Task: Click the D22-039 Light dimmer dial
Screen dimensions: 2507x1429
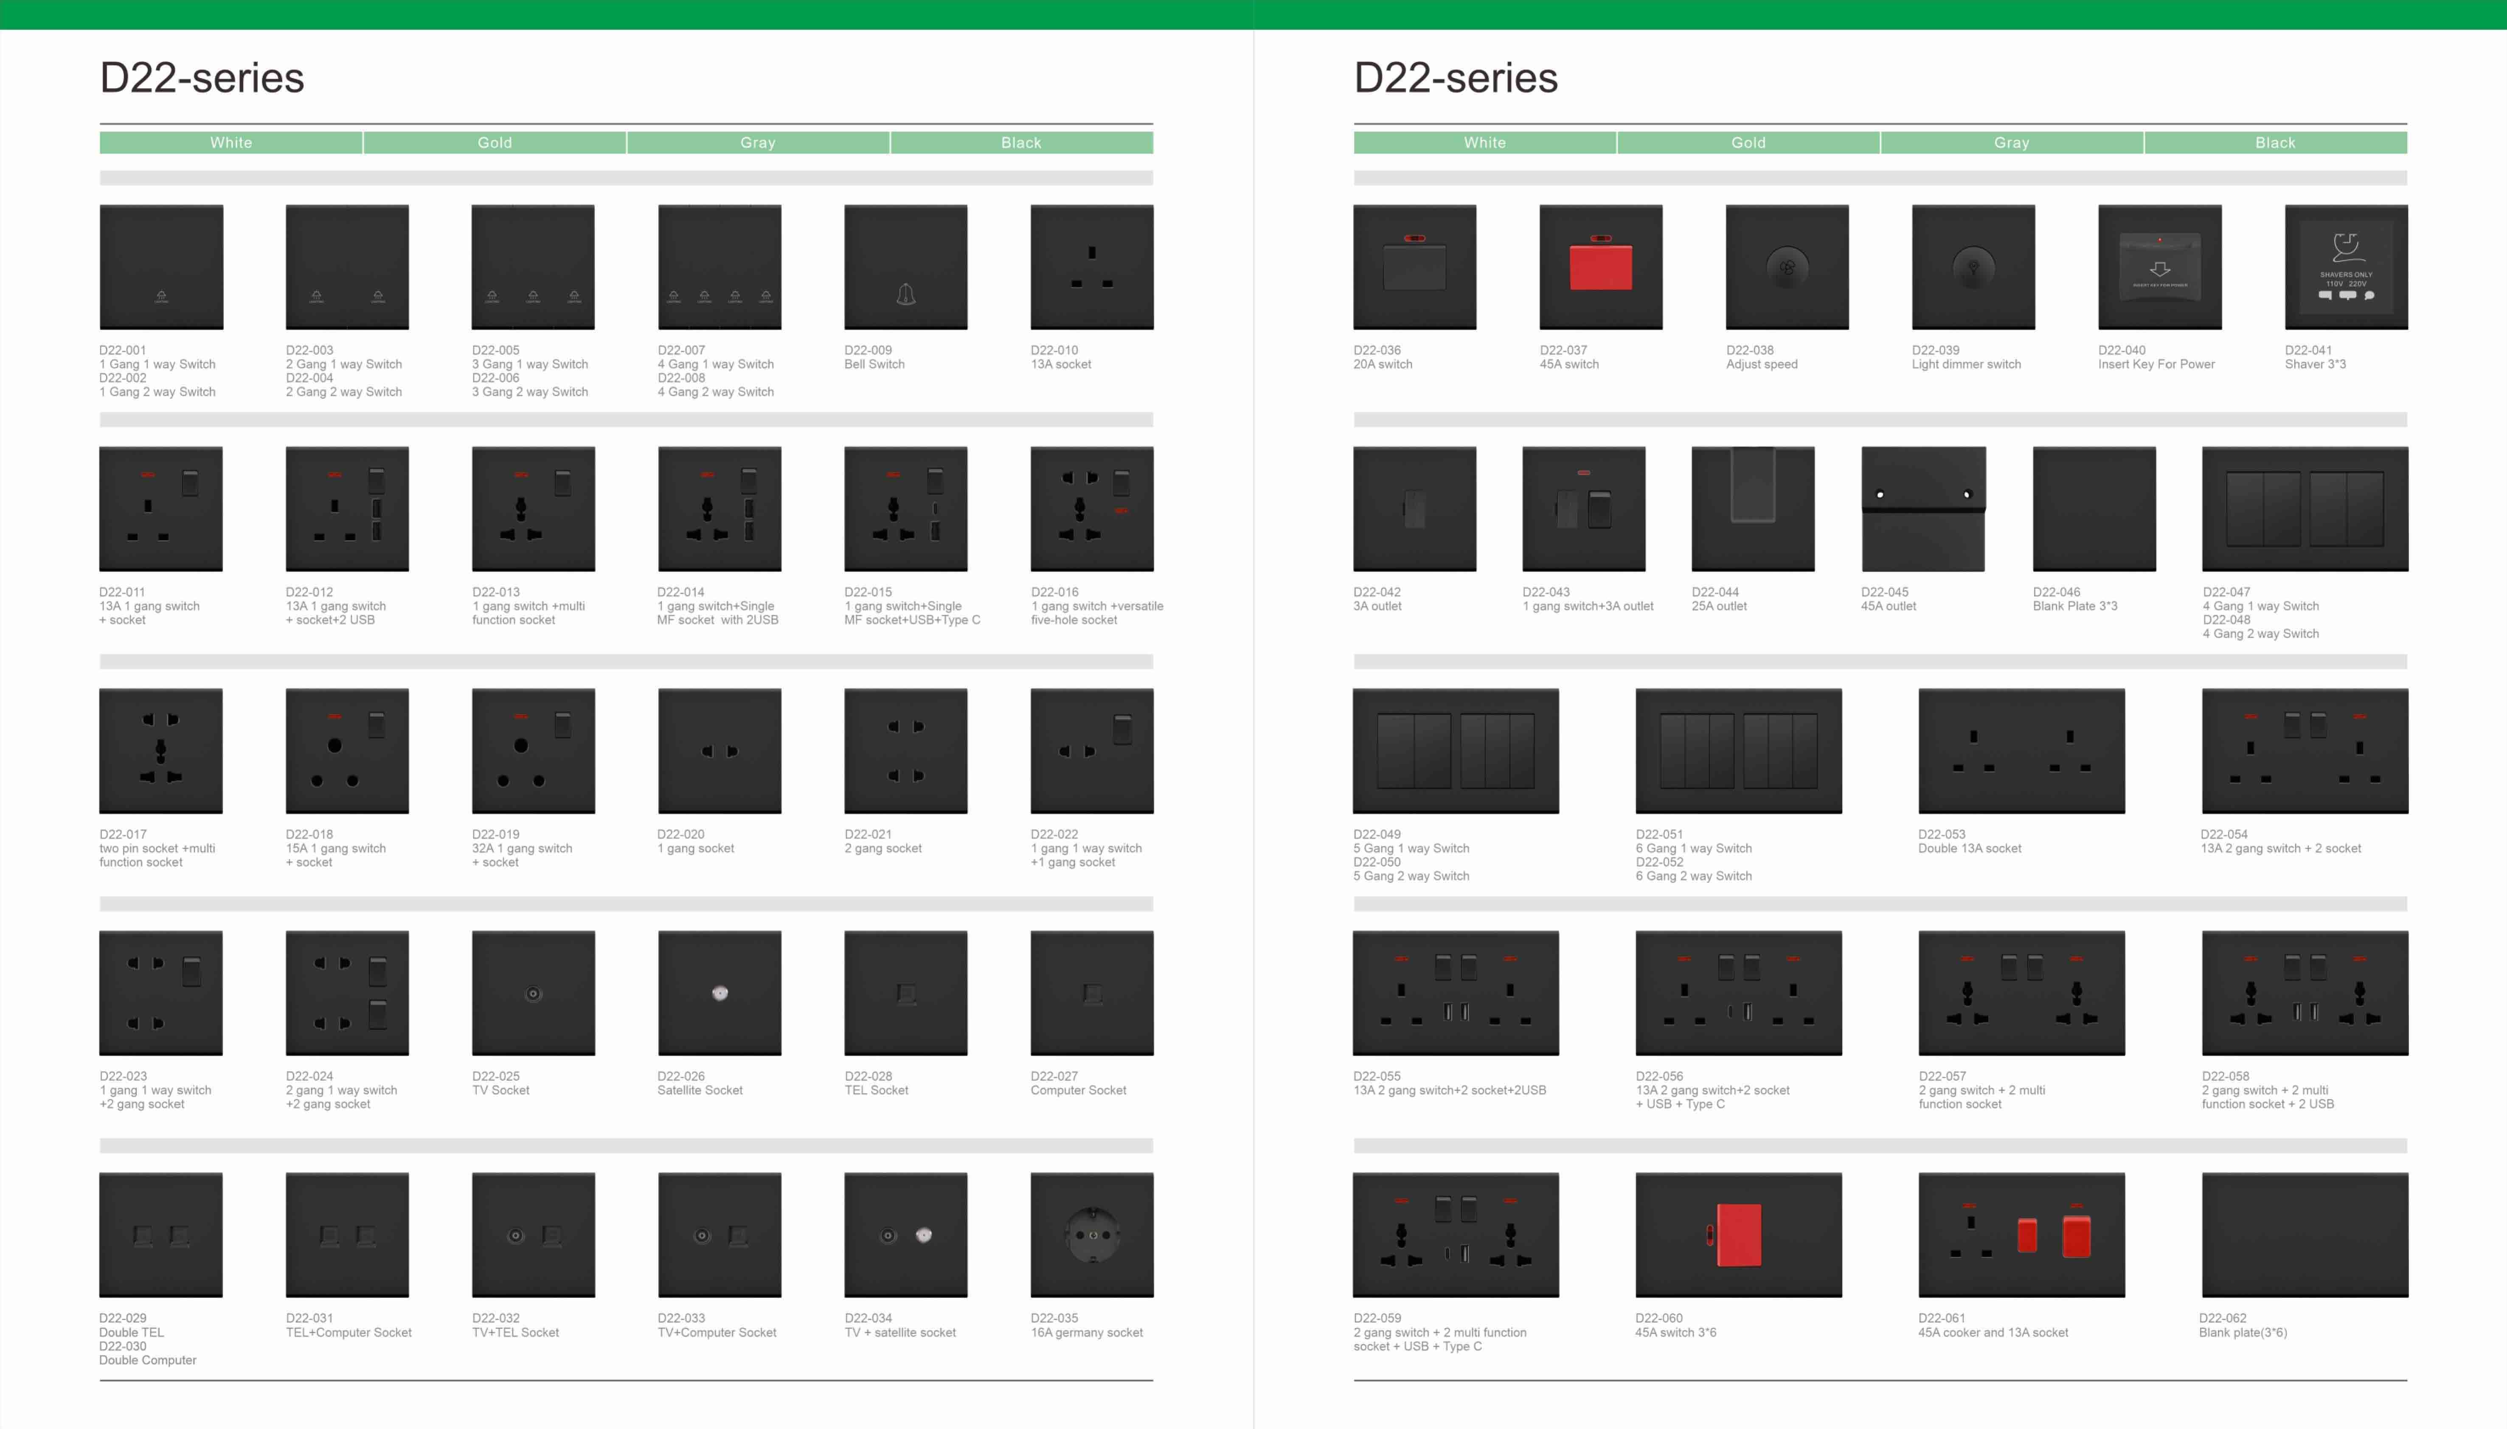Action: point(1973,267)
